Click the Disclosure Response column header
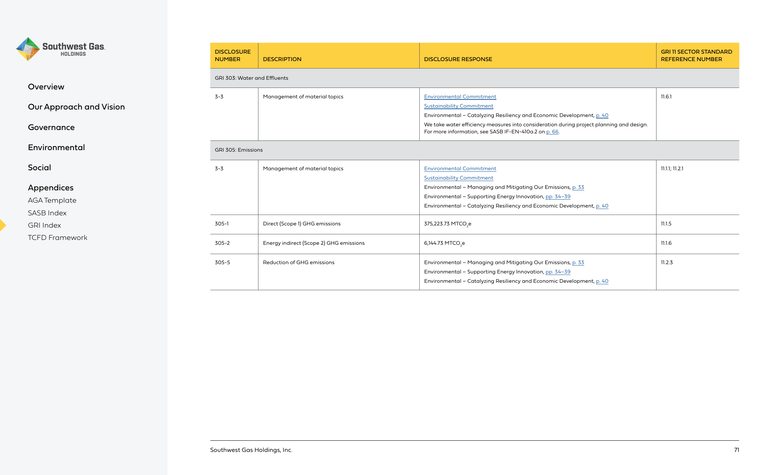Image resolution: width=782 pixels, height=475 pixels. (458, 59)
